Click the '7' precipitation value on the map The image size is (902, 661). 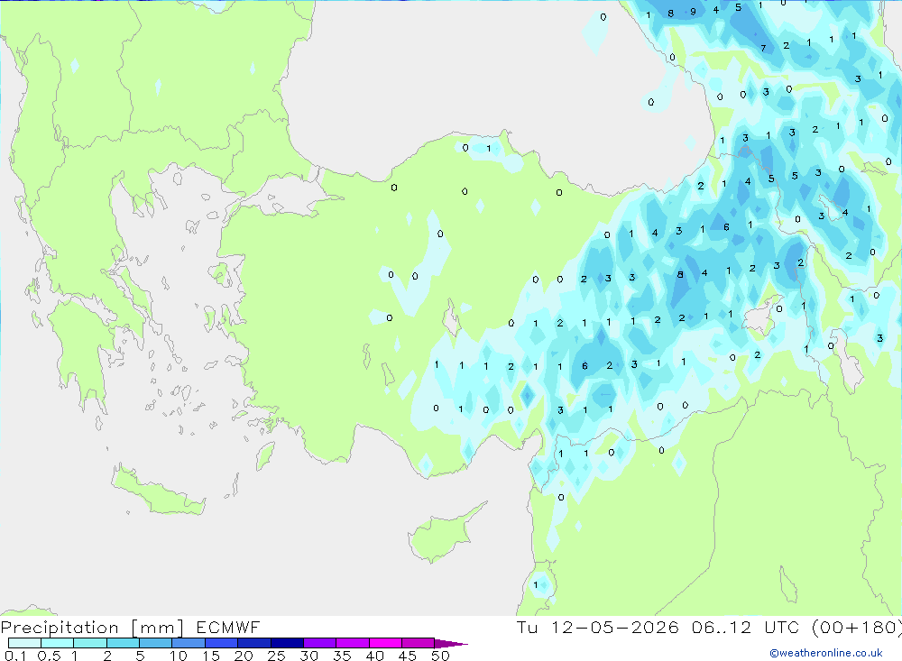(763, 49)
